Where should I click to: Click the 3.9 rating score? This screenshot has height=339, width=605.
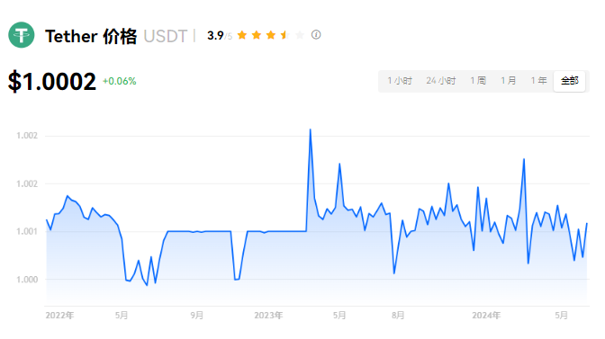point(215,35)
